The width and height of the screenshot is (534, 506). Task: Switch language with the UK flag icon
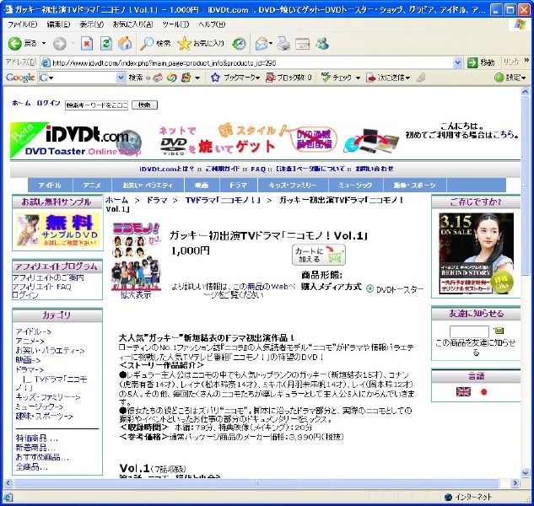click(463, 392)
